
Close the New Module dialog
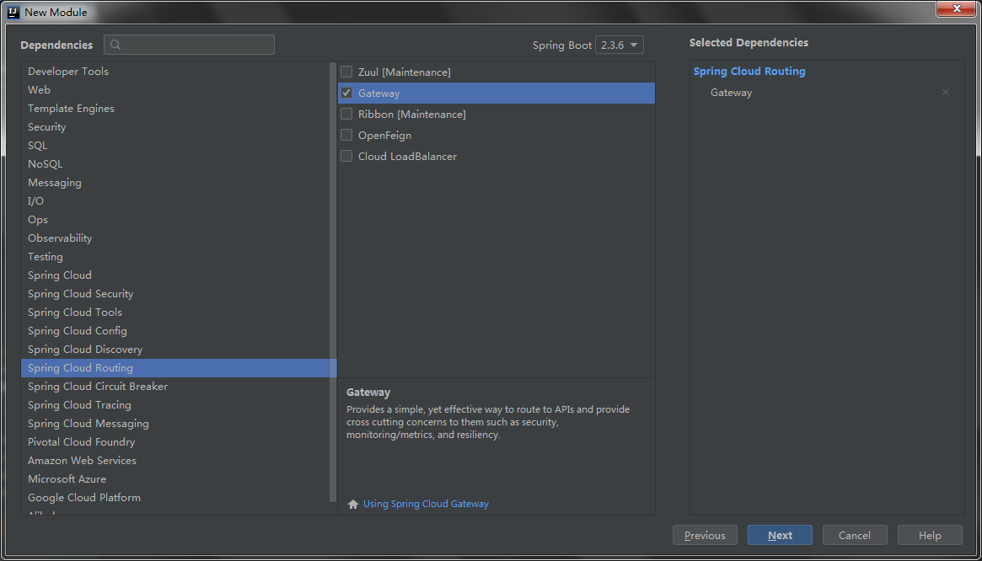pos(958,8)
